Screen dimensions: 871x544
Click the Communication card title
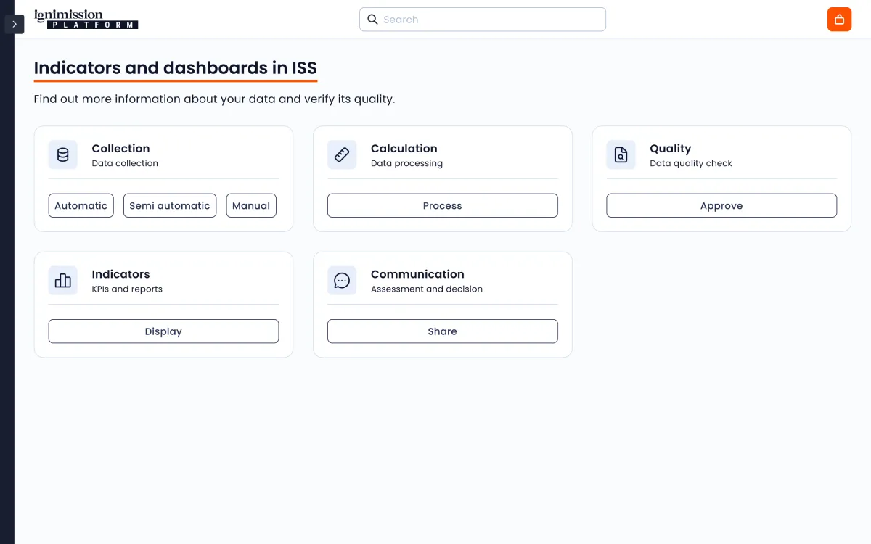[417, 274]
